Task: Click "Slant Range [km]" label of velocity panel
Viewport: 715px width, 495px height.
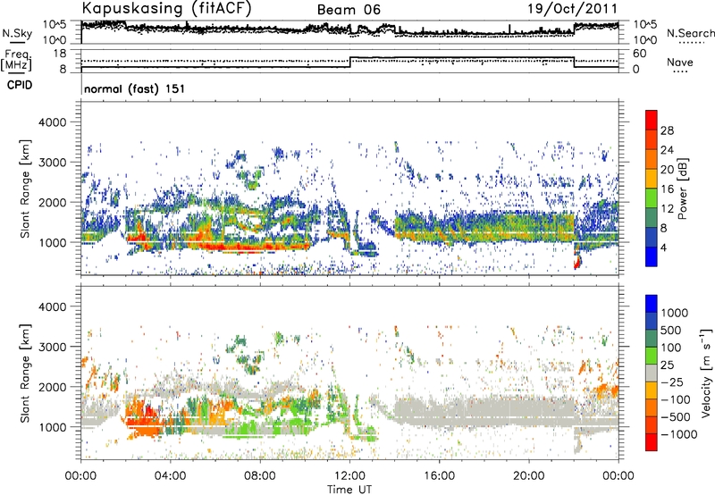Action: click(25, 373)
